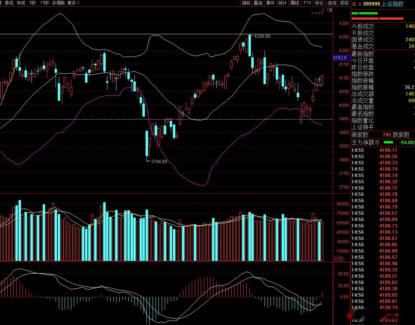Click the red G icon beside 999999
The height and width of the screenshot is (325, 415).
coord(354,4)
